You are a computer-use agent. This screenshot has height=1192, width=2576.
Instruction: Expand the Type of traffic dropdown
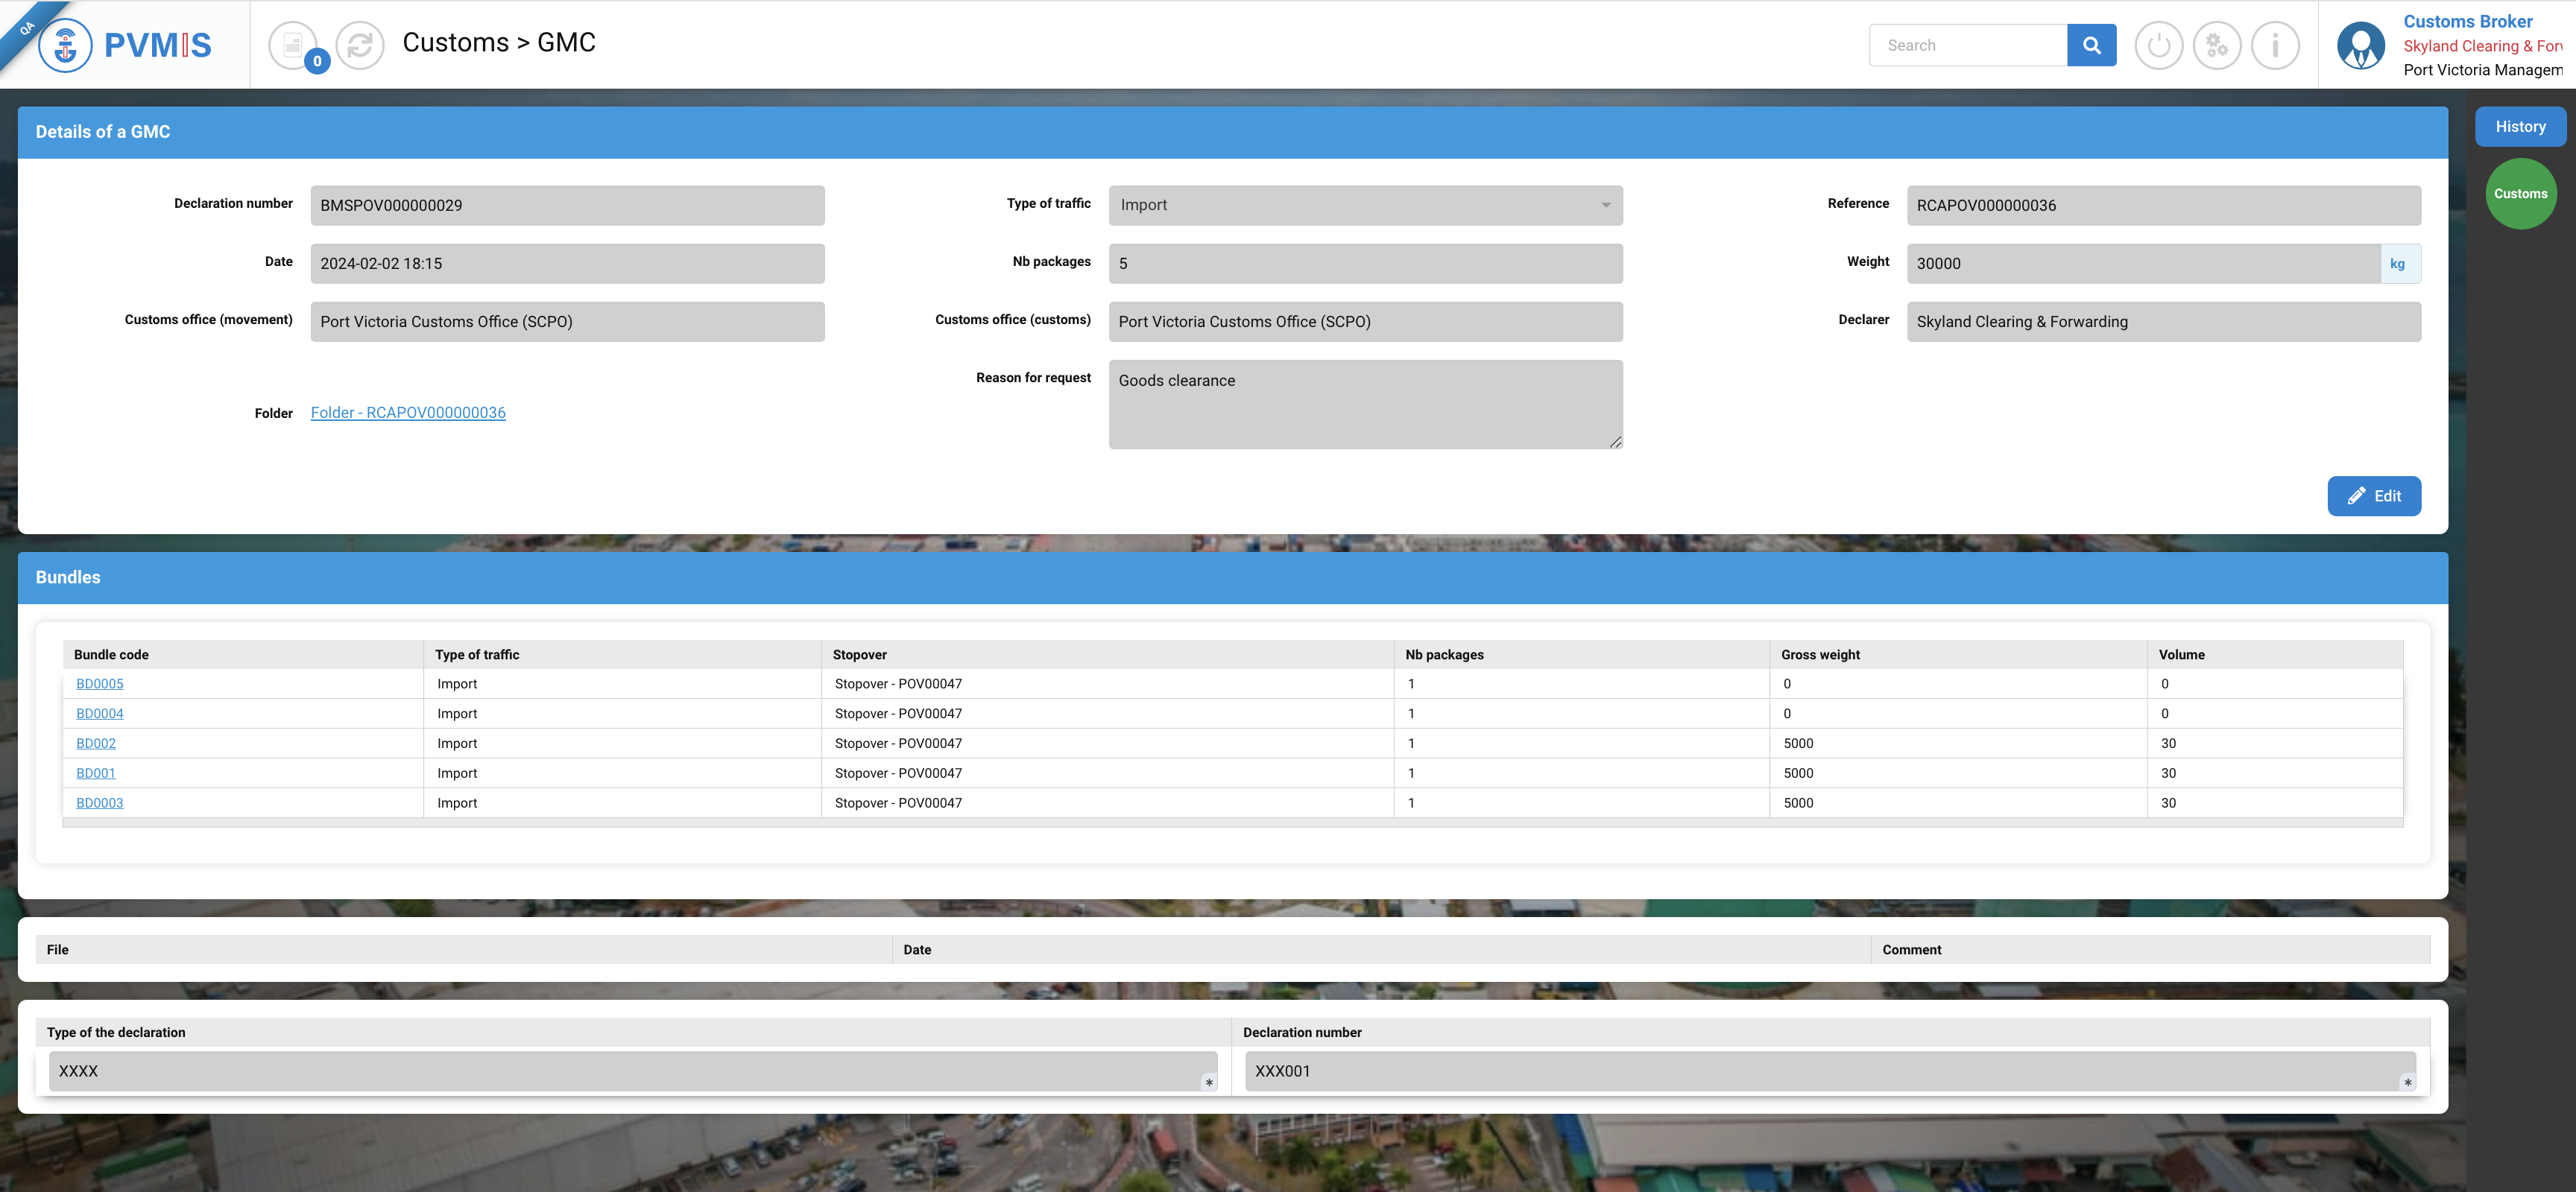(1365, 205)
